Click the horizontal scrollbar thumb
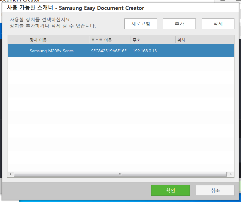 pos(120,174)
